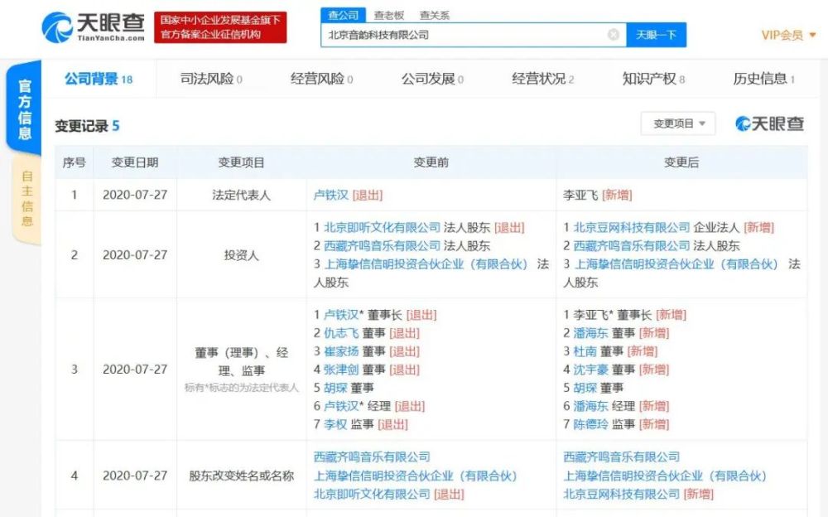Open the 张津剑 director link
The width and height of the screenshot is (828, 517).
click(x=341, y=370)
